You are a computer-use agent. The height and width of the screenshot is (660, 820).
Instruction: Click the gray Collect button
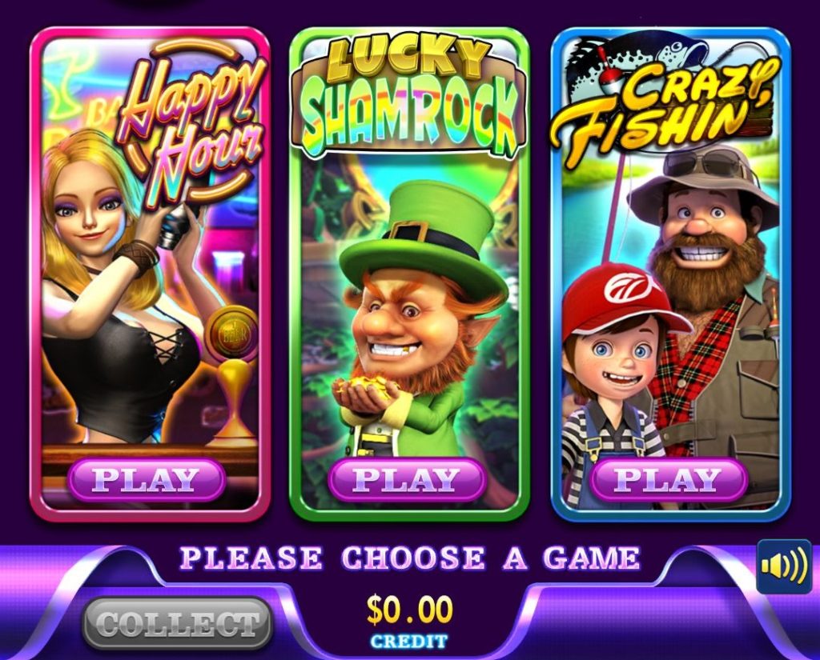tap(178, 623)
